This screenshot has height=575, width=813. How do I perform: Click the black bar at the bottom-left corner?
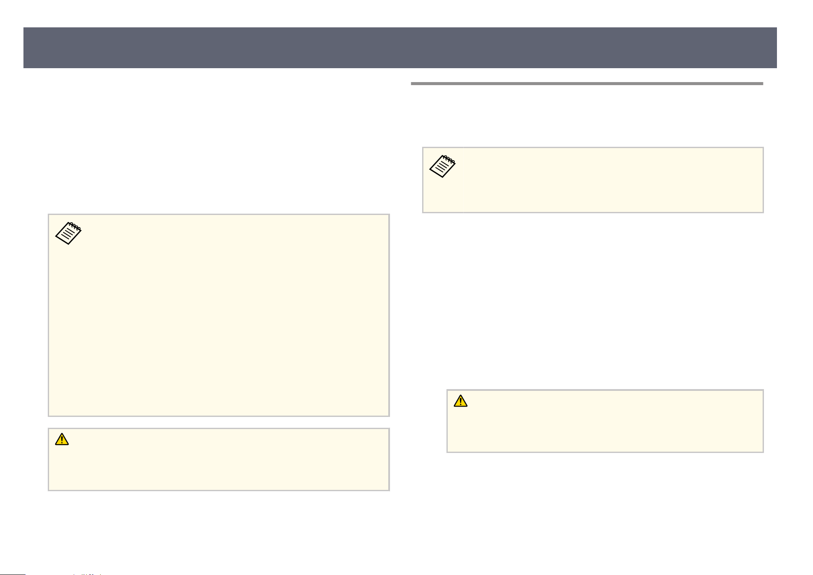(x=13, y=574)
